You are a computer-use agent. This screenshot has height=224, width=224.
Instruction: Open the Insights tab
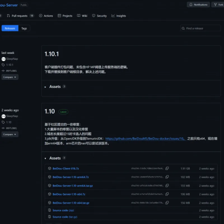[119, 16]
